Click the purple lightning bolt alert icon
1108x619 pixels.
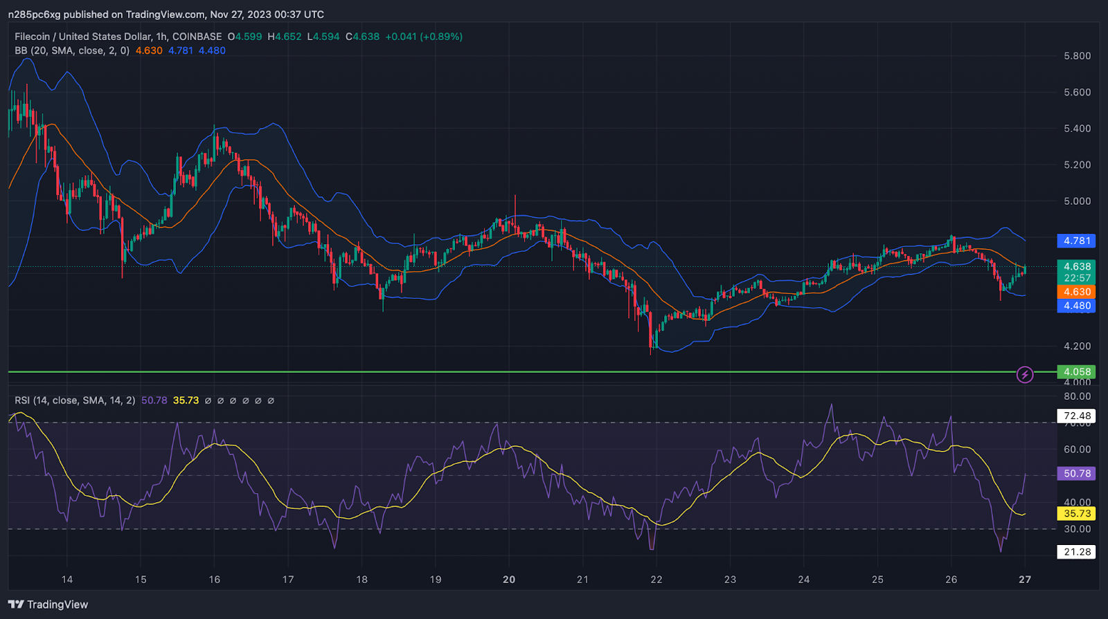[x=1024, y=375]
